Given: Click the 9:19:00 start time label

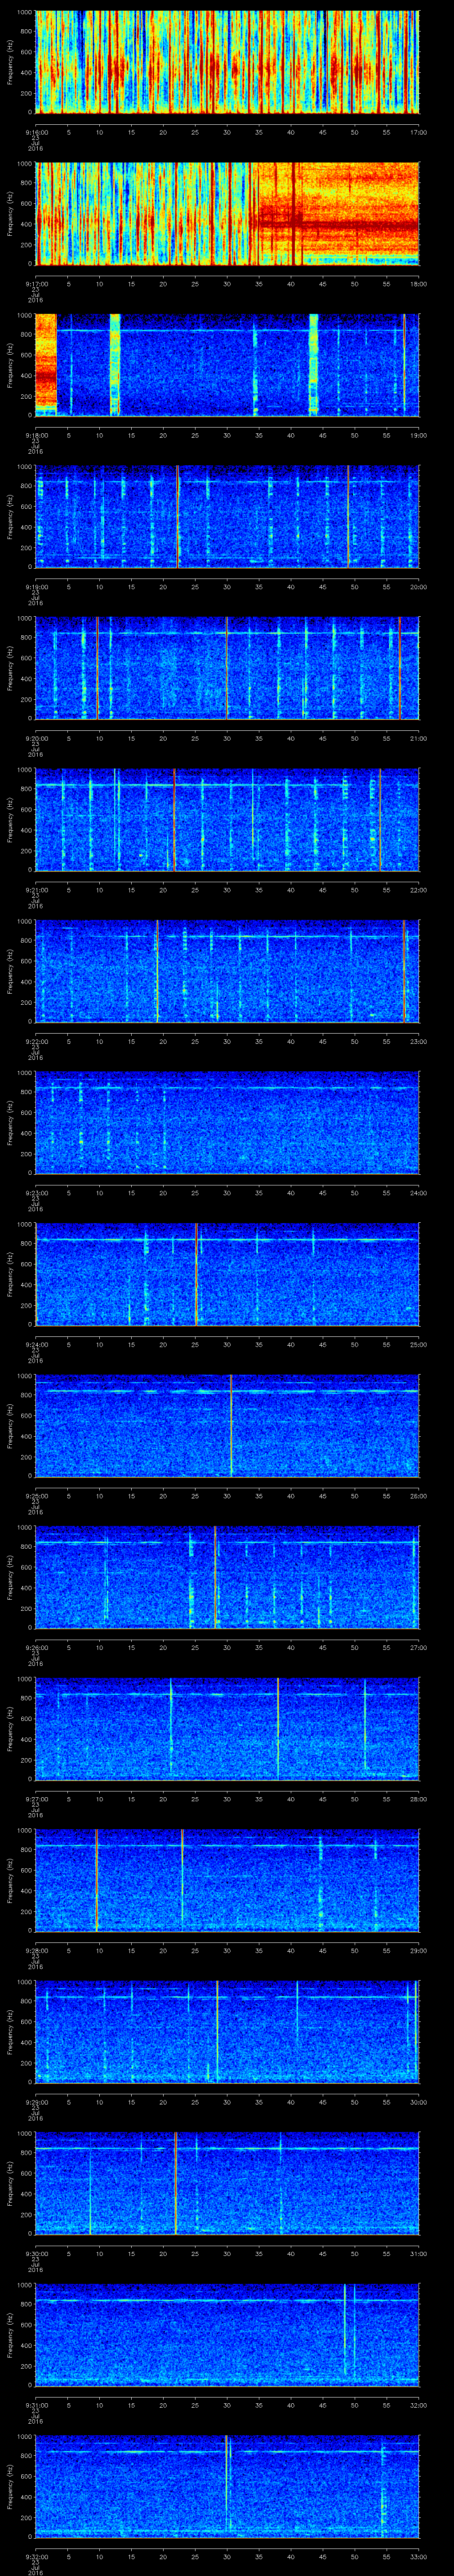Looking at the screenshot, I should coord(36,587).
